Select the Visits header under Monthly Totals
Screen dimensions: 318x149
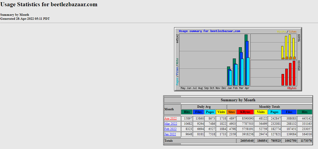pyautogui.click(x=261, y=112)
